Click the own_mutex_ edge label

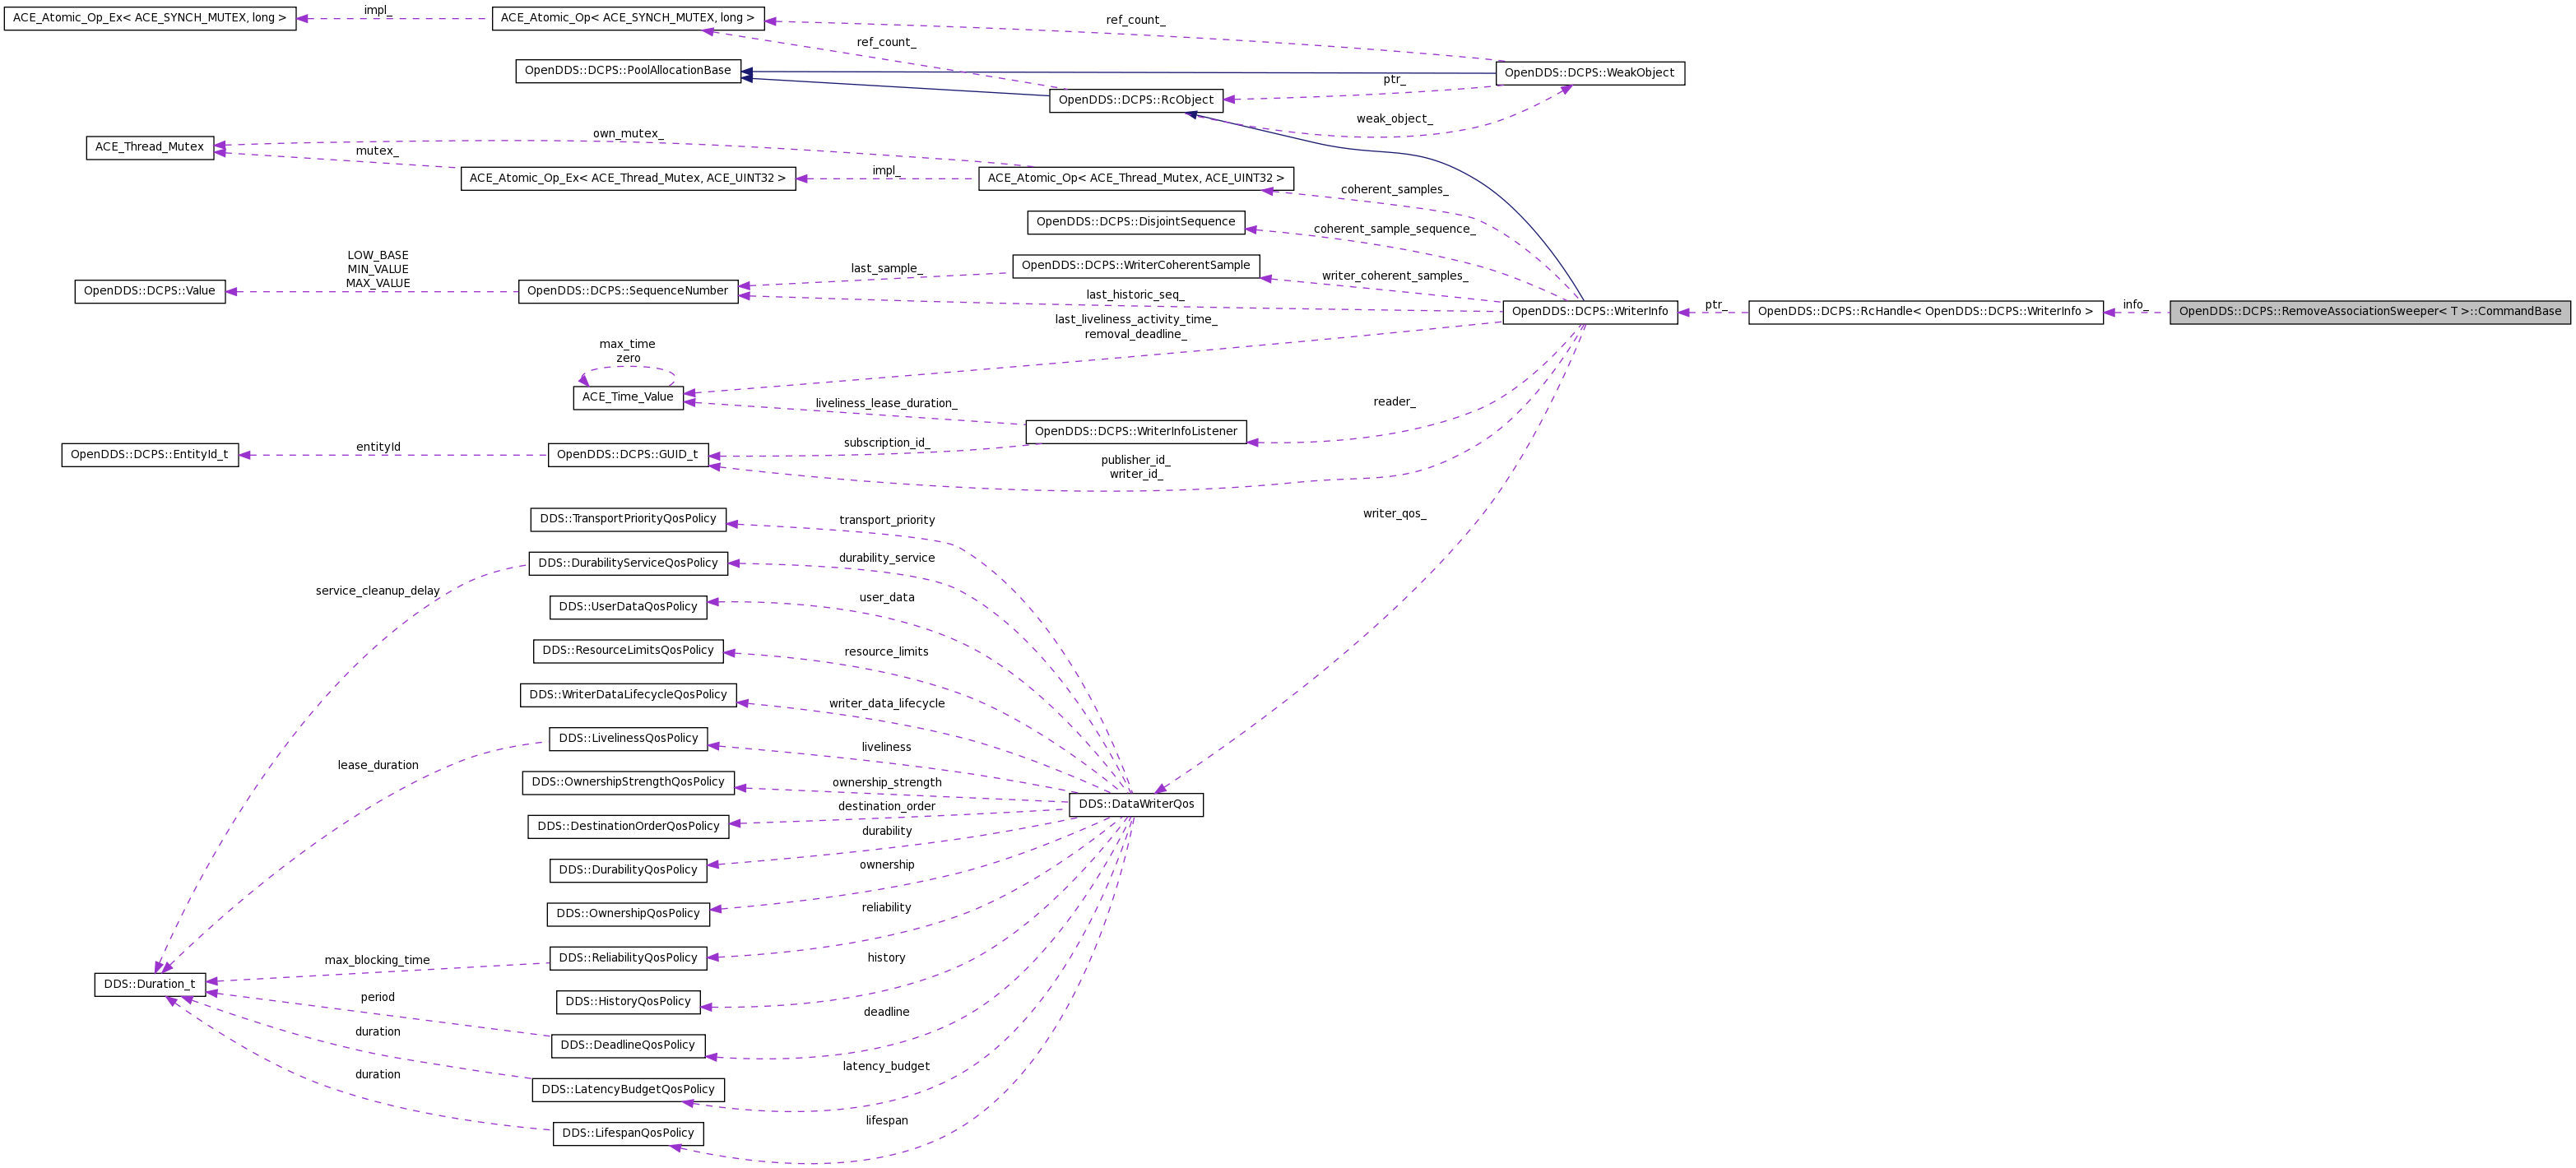click(x=628, y=134)
